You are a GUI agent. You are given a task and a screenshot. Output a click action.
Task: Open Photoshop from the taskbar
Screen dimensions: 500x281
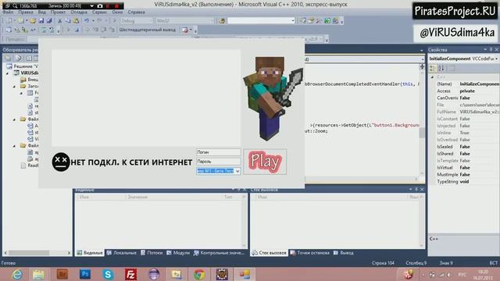pos(85,274)
